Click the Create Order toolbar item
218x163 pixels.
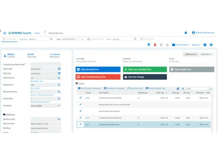click(x=147, y=39)
